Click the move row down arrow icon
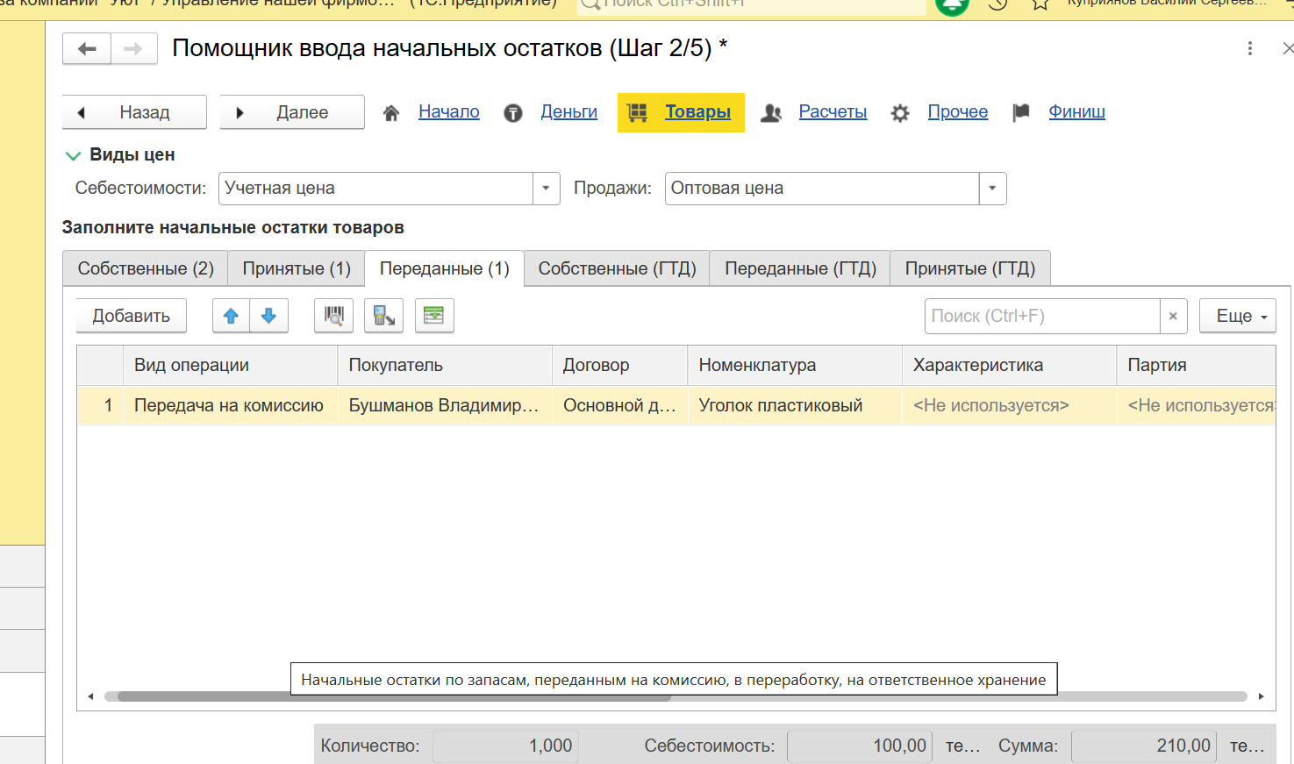The height and width of the screenshot is (764, 1294). point(269,316)
